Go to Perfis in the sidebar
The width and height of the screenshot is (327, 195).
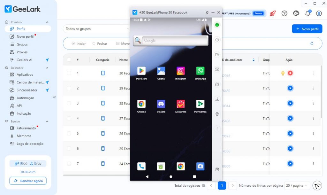(x=28, y=29)
